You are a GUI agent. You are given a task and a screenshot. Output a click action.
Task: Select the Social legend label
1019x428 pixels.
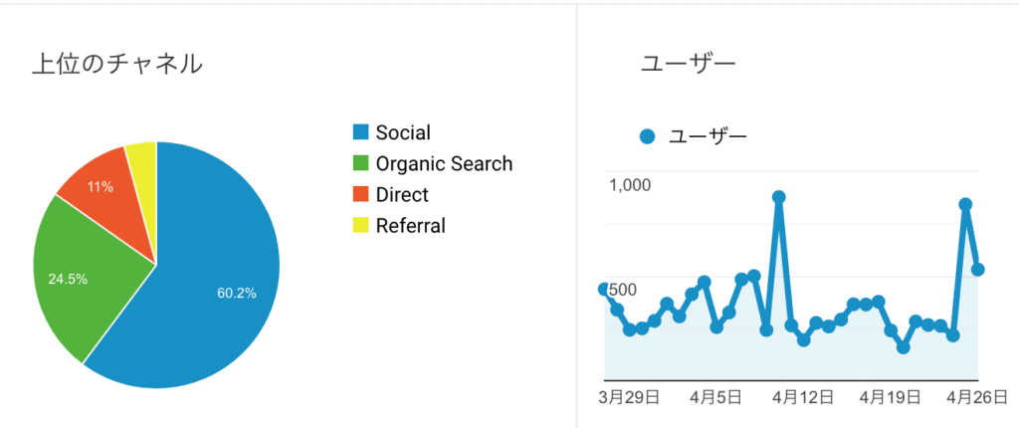[403, 132]
